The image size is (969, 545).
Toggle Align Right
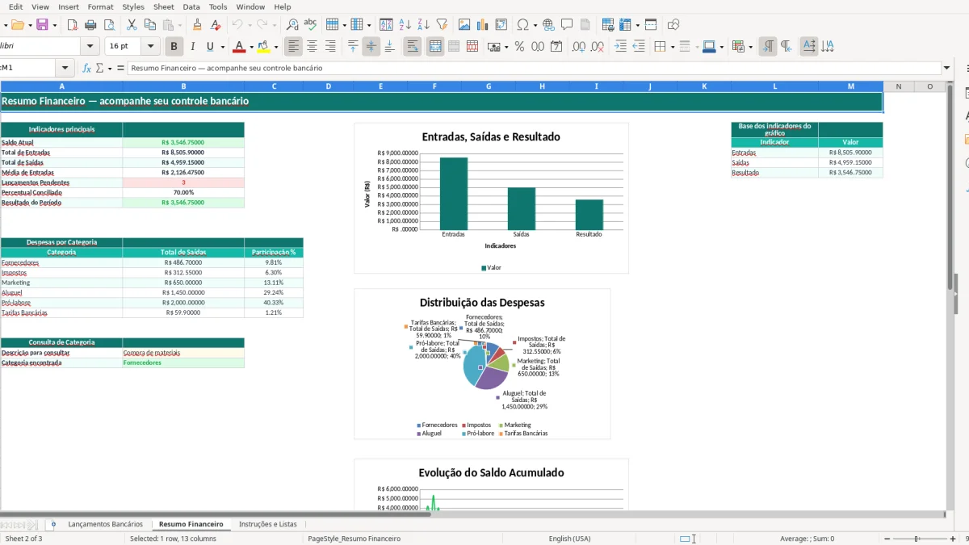pos(330,47)
